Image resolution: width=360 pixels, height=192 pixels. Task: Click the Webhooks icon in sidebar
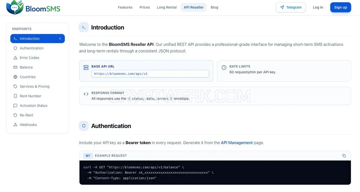(x=15, y=125)
